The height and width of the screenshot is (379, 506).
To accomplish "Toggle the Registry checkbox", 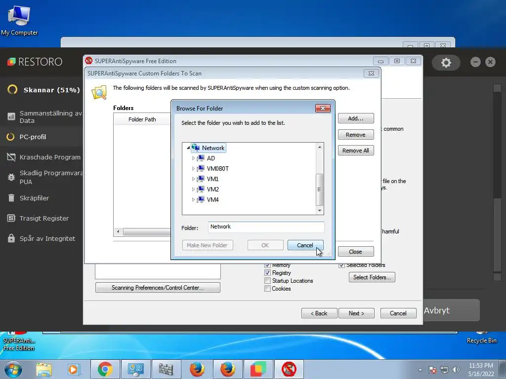I will (267, 272).
